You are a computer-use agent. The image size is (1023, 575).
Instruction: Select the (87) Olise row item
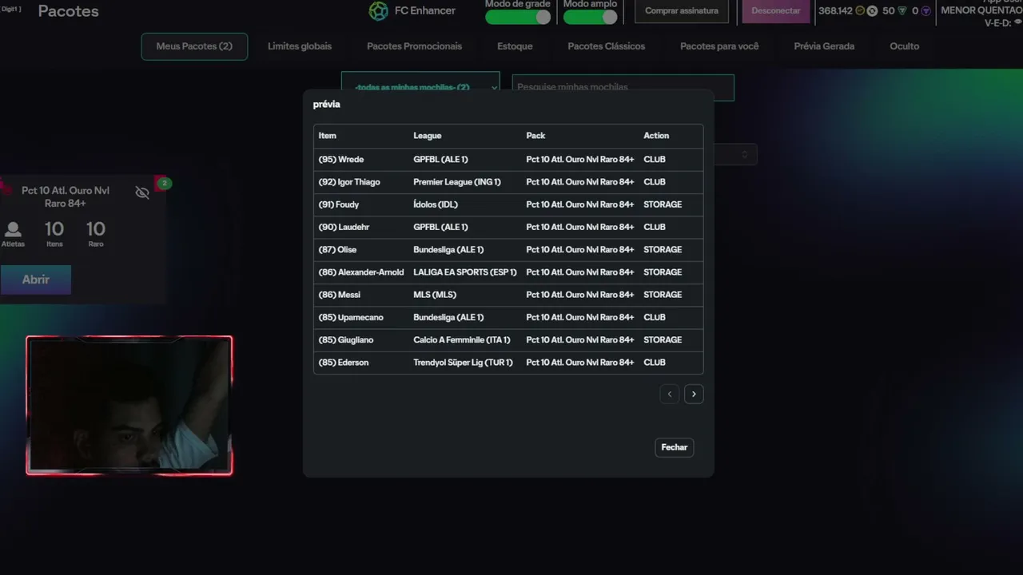(x=337, y=250)
